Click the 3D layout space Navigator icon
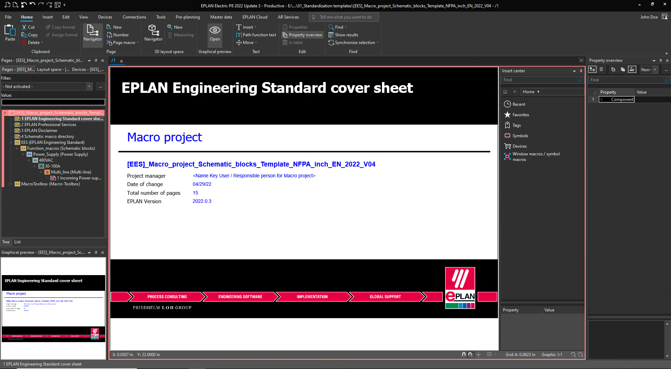Viewport: 671px width, 369px height. [153, 33]
